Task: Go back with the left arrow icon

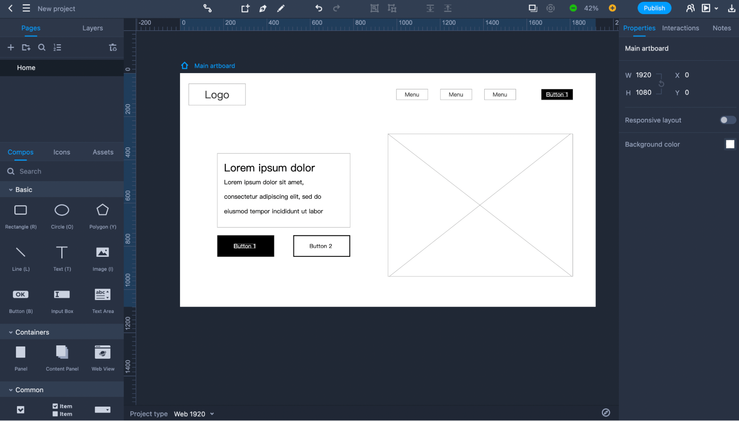Action: click(10, 8)
